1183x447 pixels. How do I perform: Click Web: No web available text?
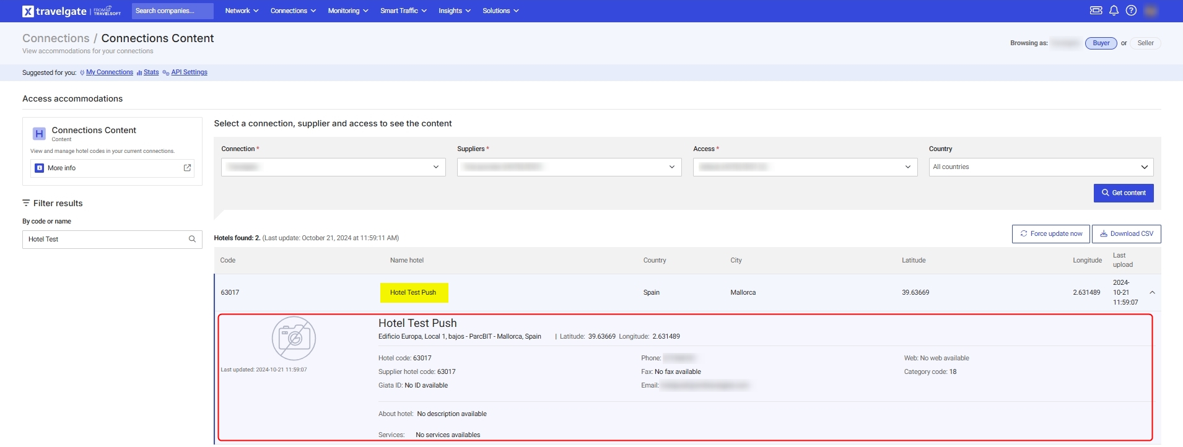[936, 358]
